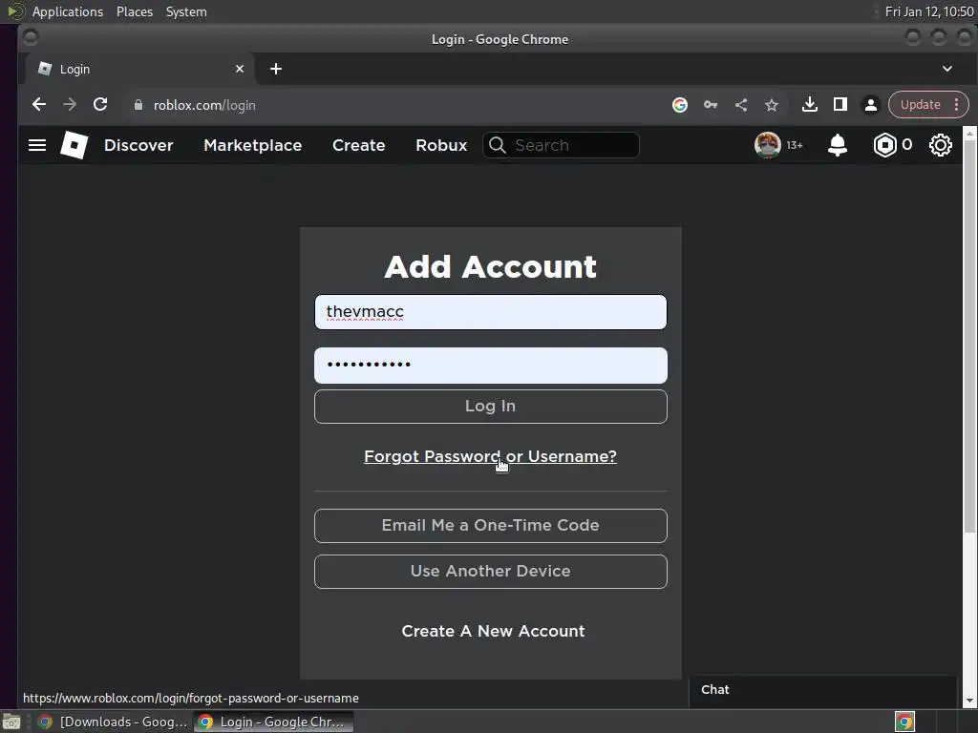Click Use Another Device button
The image size is (978, 733).
pos(490,571)
